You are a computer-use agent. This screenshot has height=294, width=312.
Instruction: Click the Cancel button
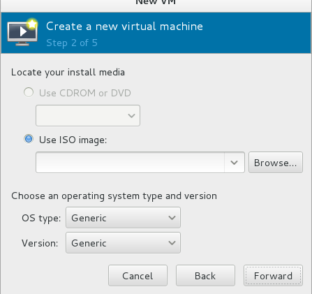click(x=138, y=276)
